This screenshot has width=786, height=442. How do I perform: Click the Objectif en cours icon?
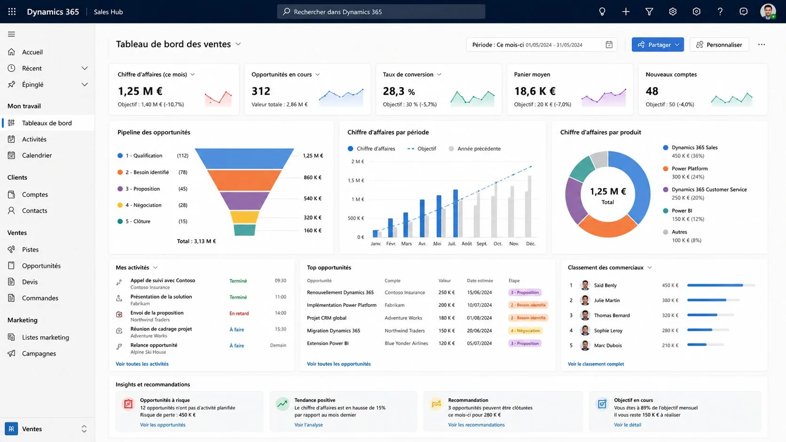point(602,404)
